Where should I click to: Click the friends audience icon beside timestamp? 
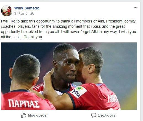(x=32, y=14)
